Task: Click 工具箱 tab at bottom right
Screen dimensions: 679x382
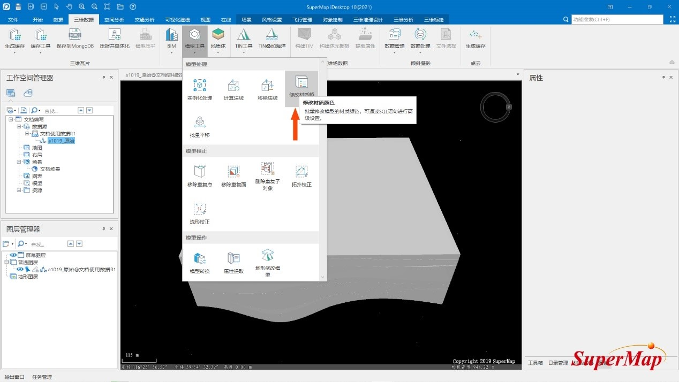Action: (535, 363)
